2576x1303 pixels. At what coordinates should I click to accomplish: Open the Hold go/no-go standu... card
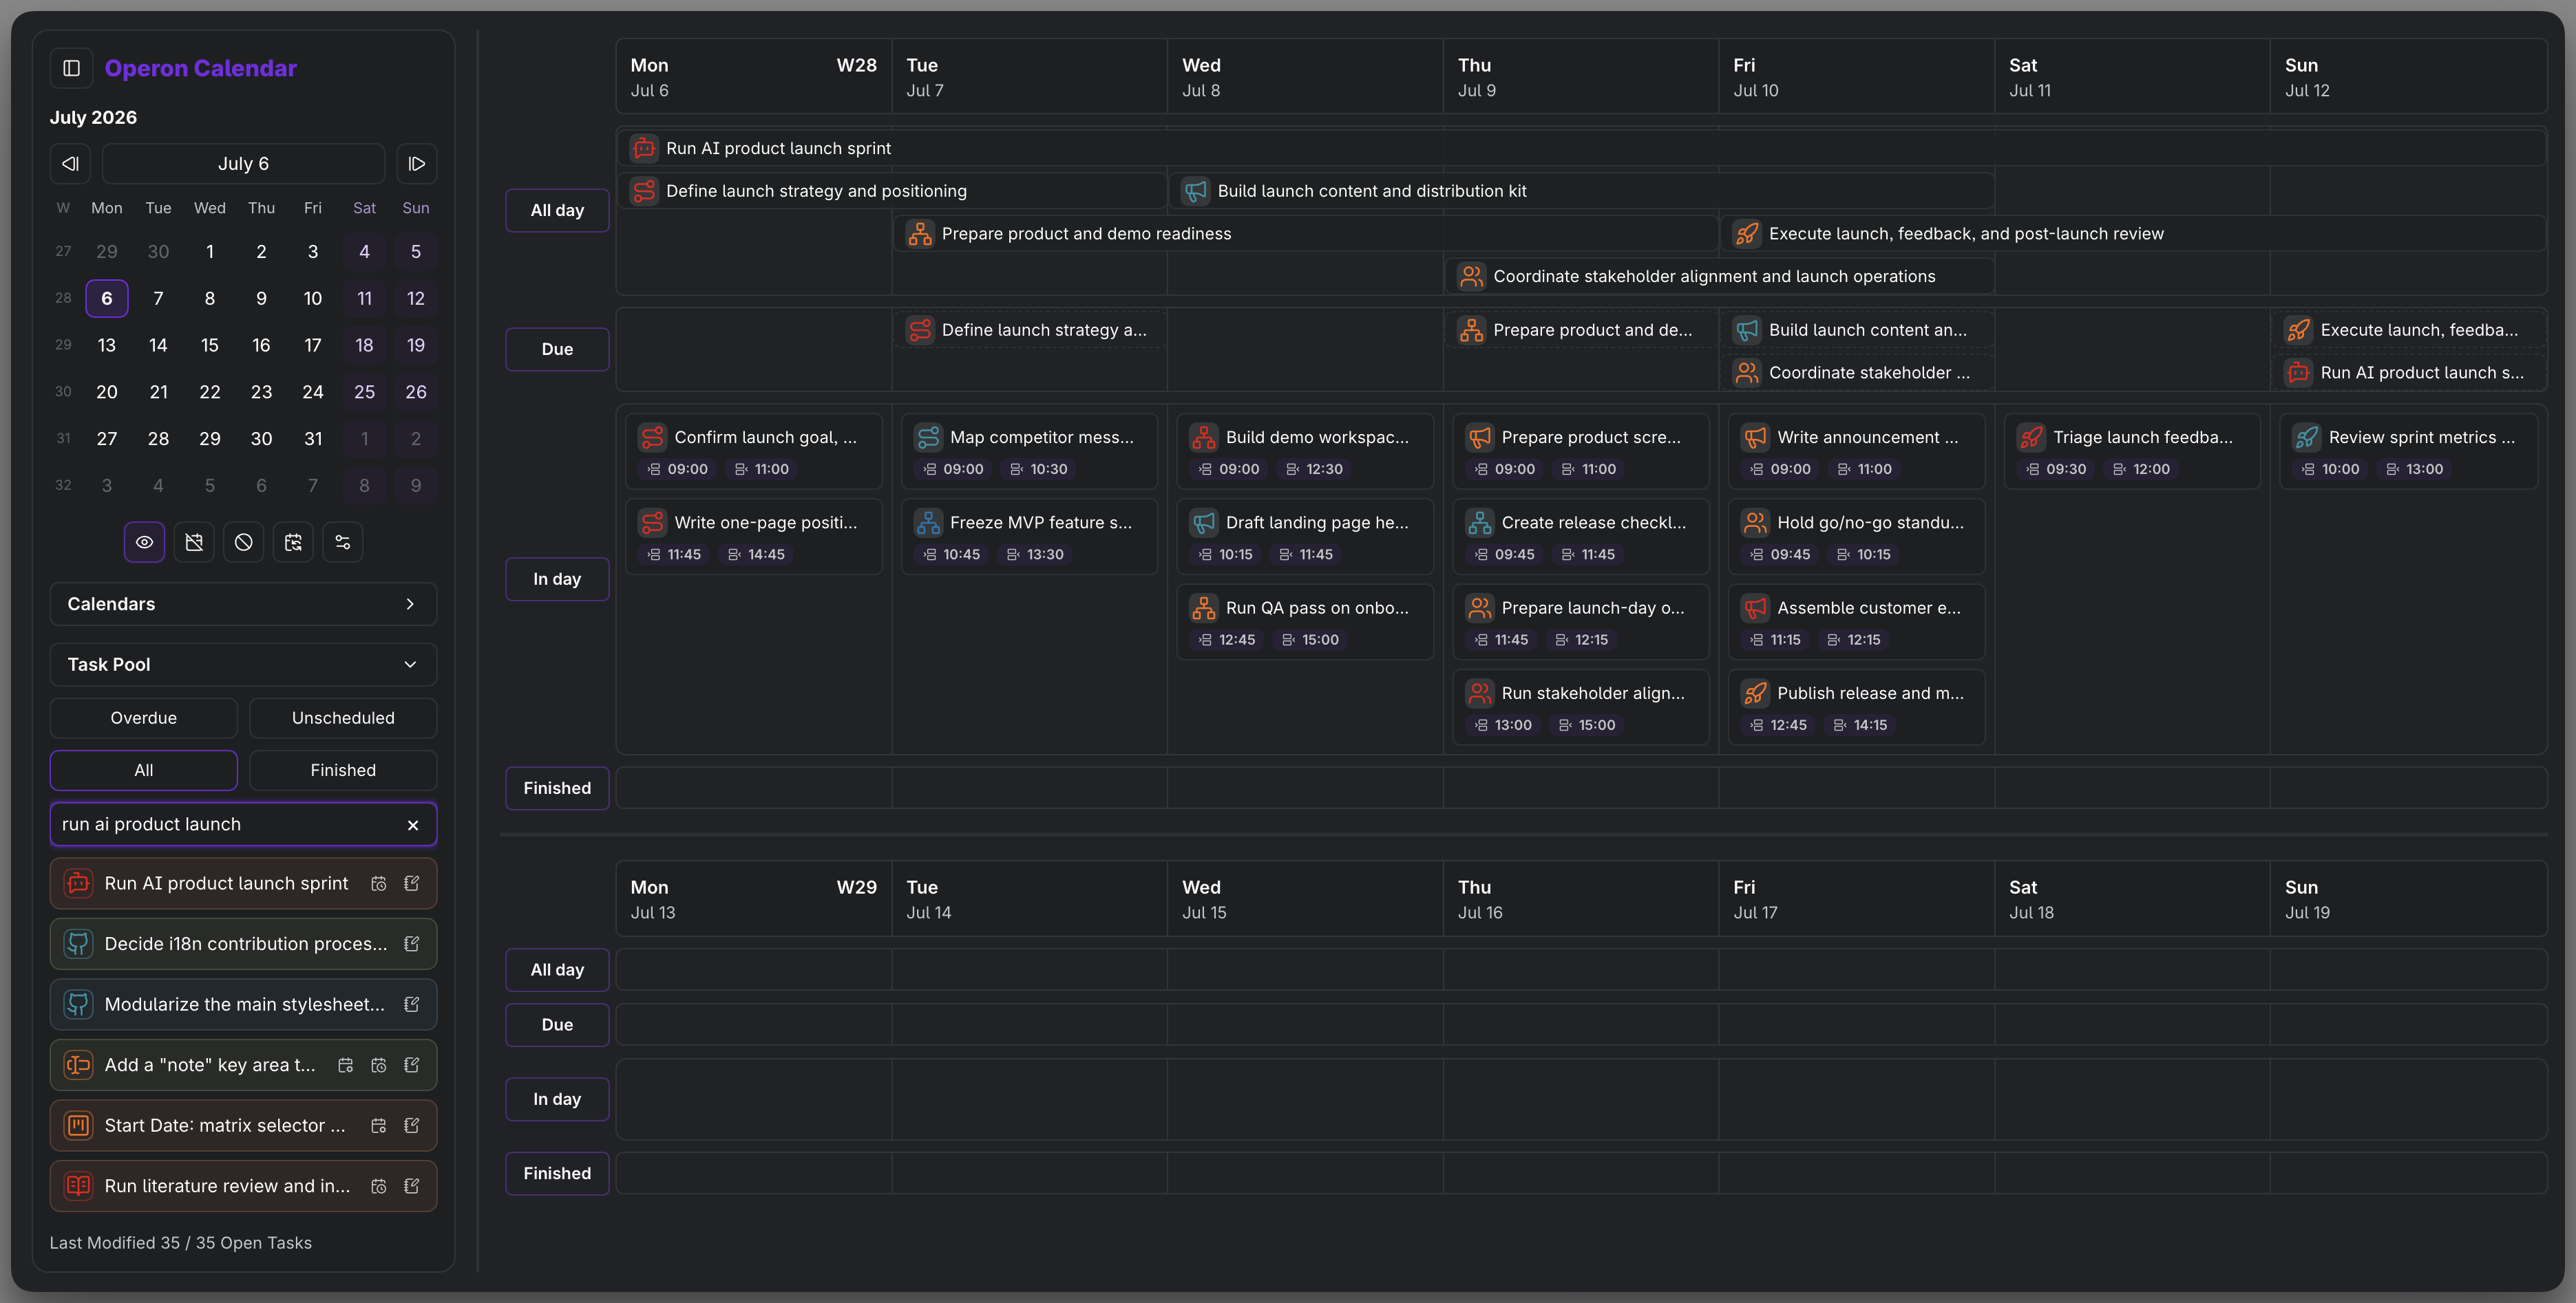click(x=1856, y=537)
